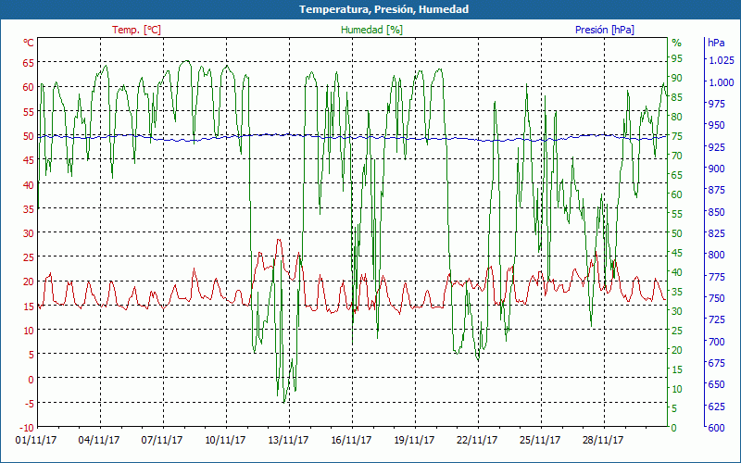Click the 1.000 pressure axis value
This screenshot has height=463, width=741.
click(x=722, y=82)
